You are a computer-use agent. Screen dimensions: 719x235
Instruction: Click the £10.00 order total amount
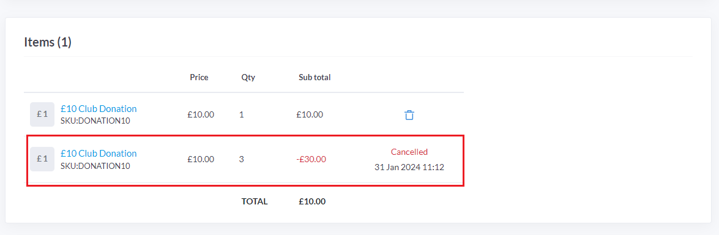(312, 201)
